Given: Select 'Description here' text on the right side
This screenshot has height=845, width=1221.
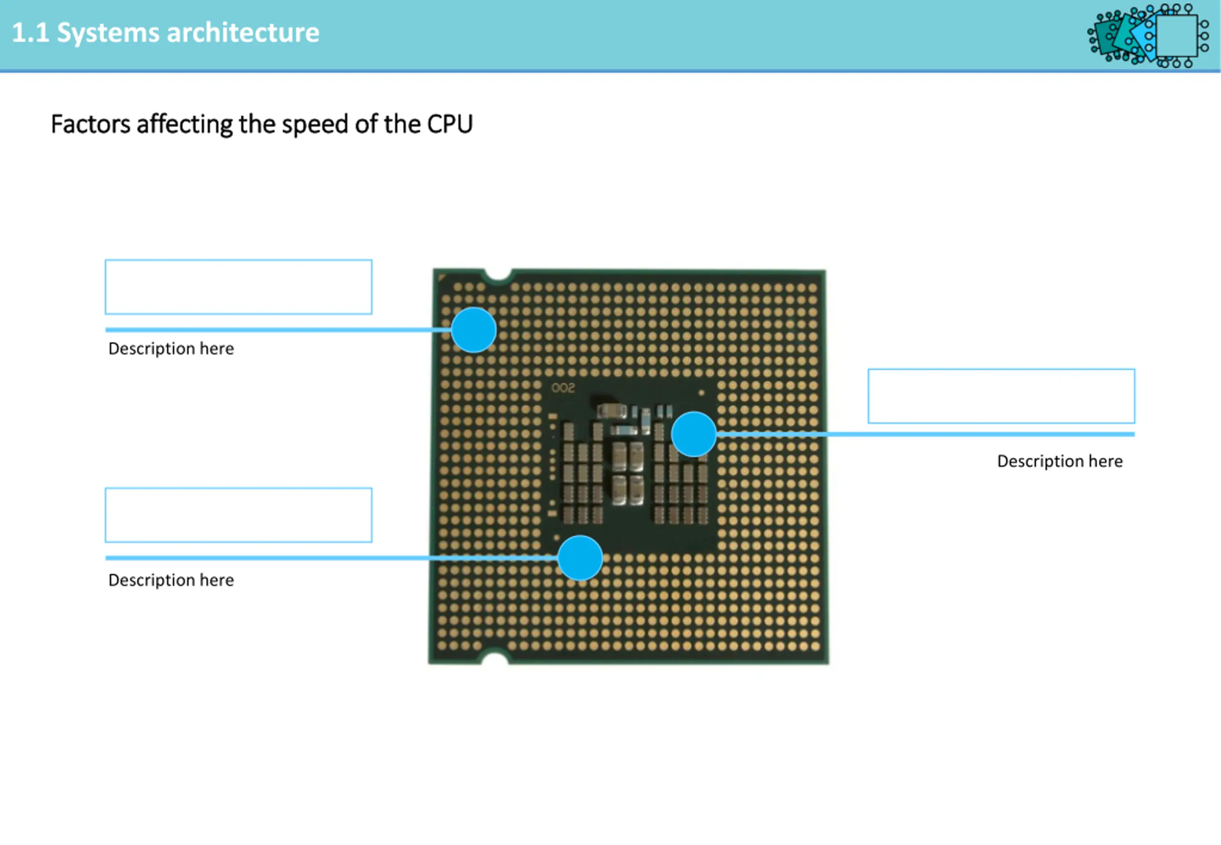Looking at the screenshot, I should pyautogui.click(x=1060, y=461).
